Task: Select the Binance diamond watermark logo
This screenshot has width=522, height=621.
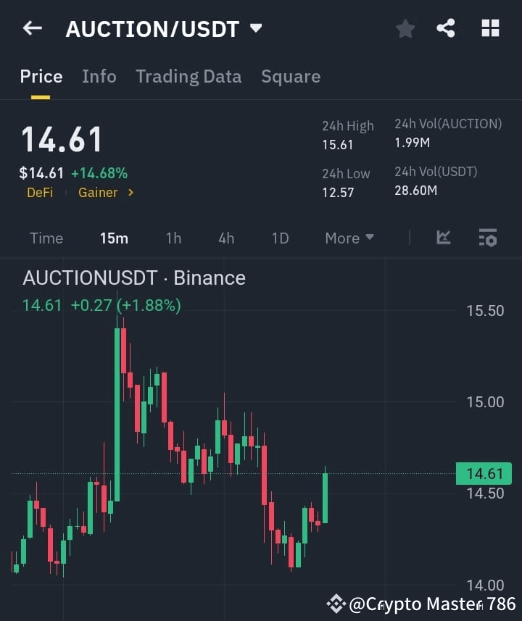Action: tap(336, 602)
